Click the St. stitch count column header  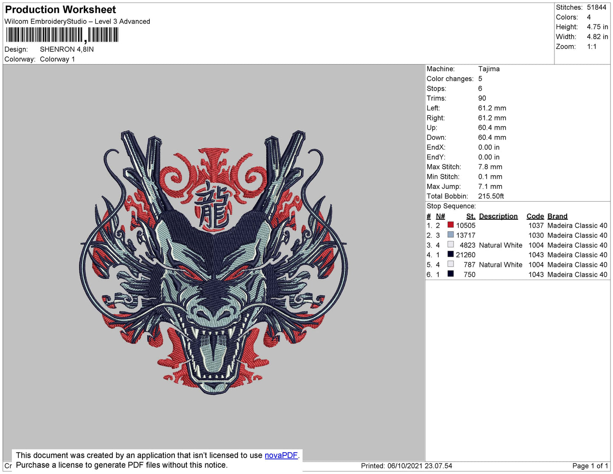pos(470,216)
